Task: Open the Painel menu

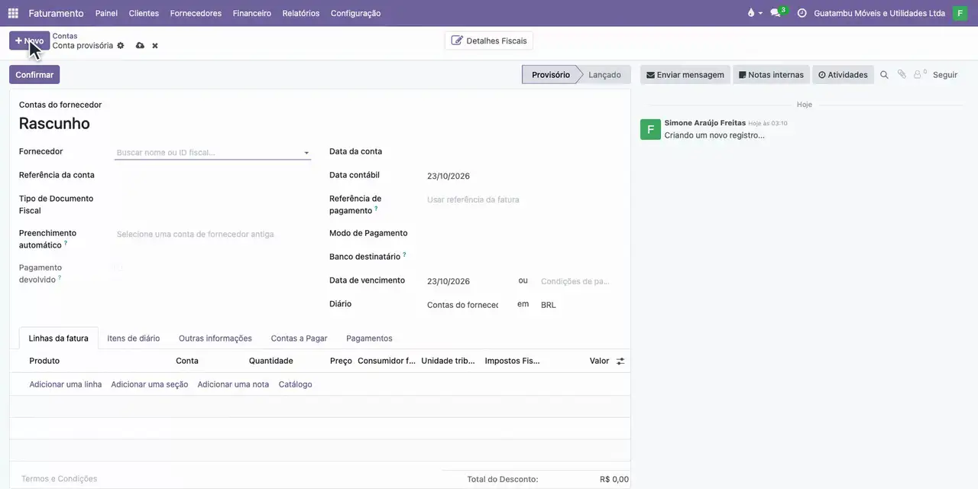Action: [106, 13]
